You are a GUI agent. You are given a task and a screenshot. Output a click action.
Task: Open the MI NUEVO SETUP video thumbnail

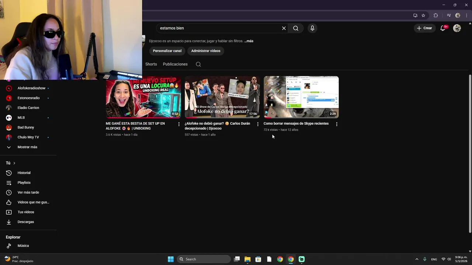tap(143, 97)
